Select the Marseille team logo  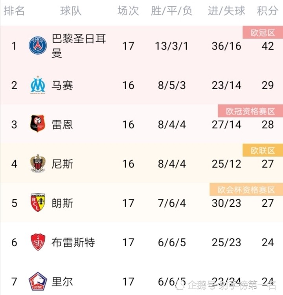(x=38, y=85)
